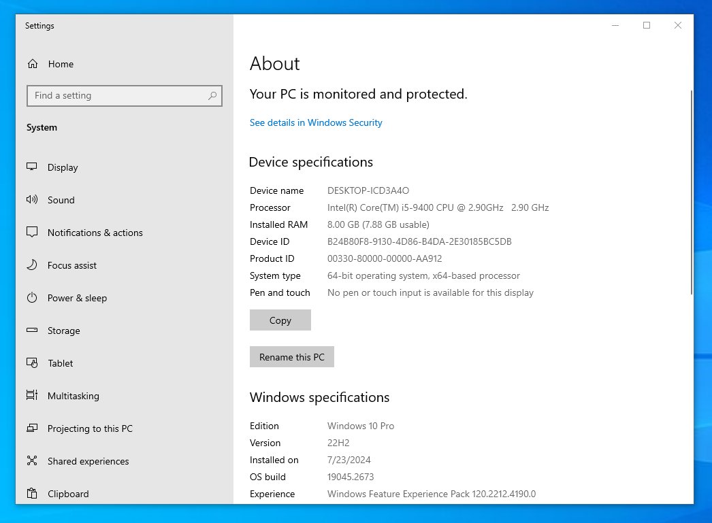The image size is (712, 523).
Task: Click the Copy button
Action: coord(280,320)
